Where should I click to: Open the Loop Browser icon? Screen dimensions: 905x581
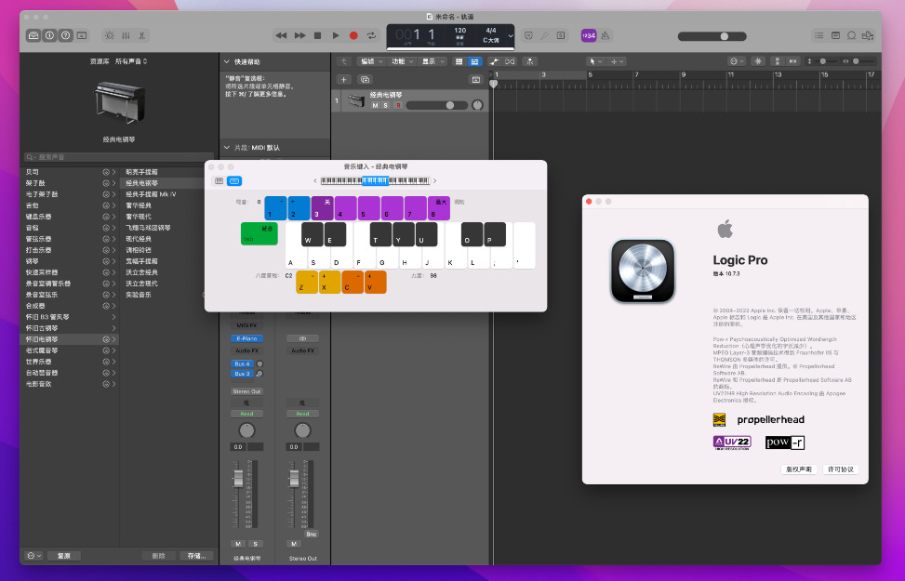849,35
